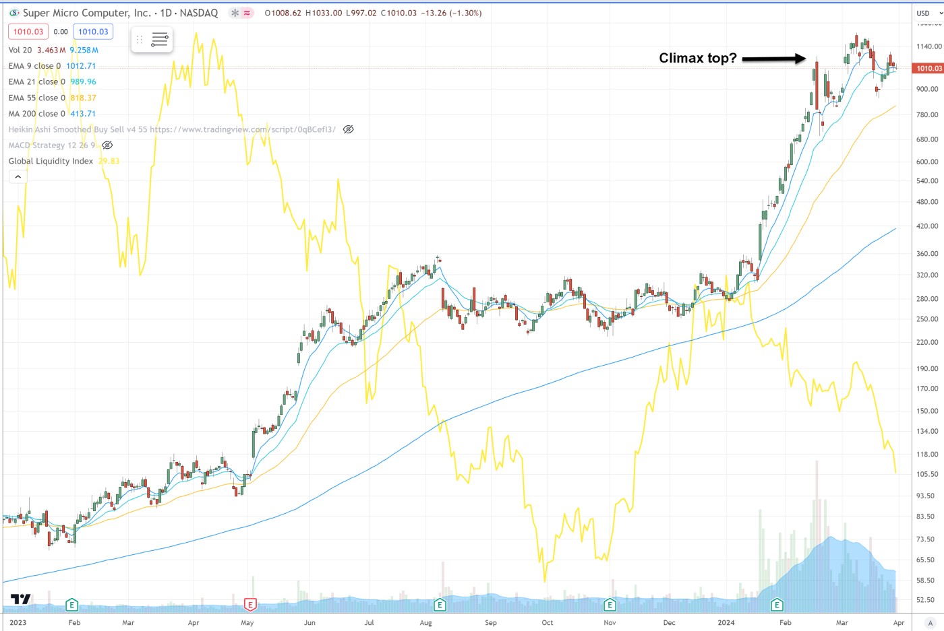Image resolution: width=944 pixels, height=631 pixels.
Task: Click the 9.258M volume average value
Action: click(x=84, y=50)
